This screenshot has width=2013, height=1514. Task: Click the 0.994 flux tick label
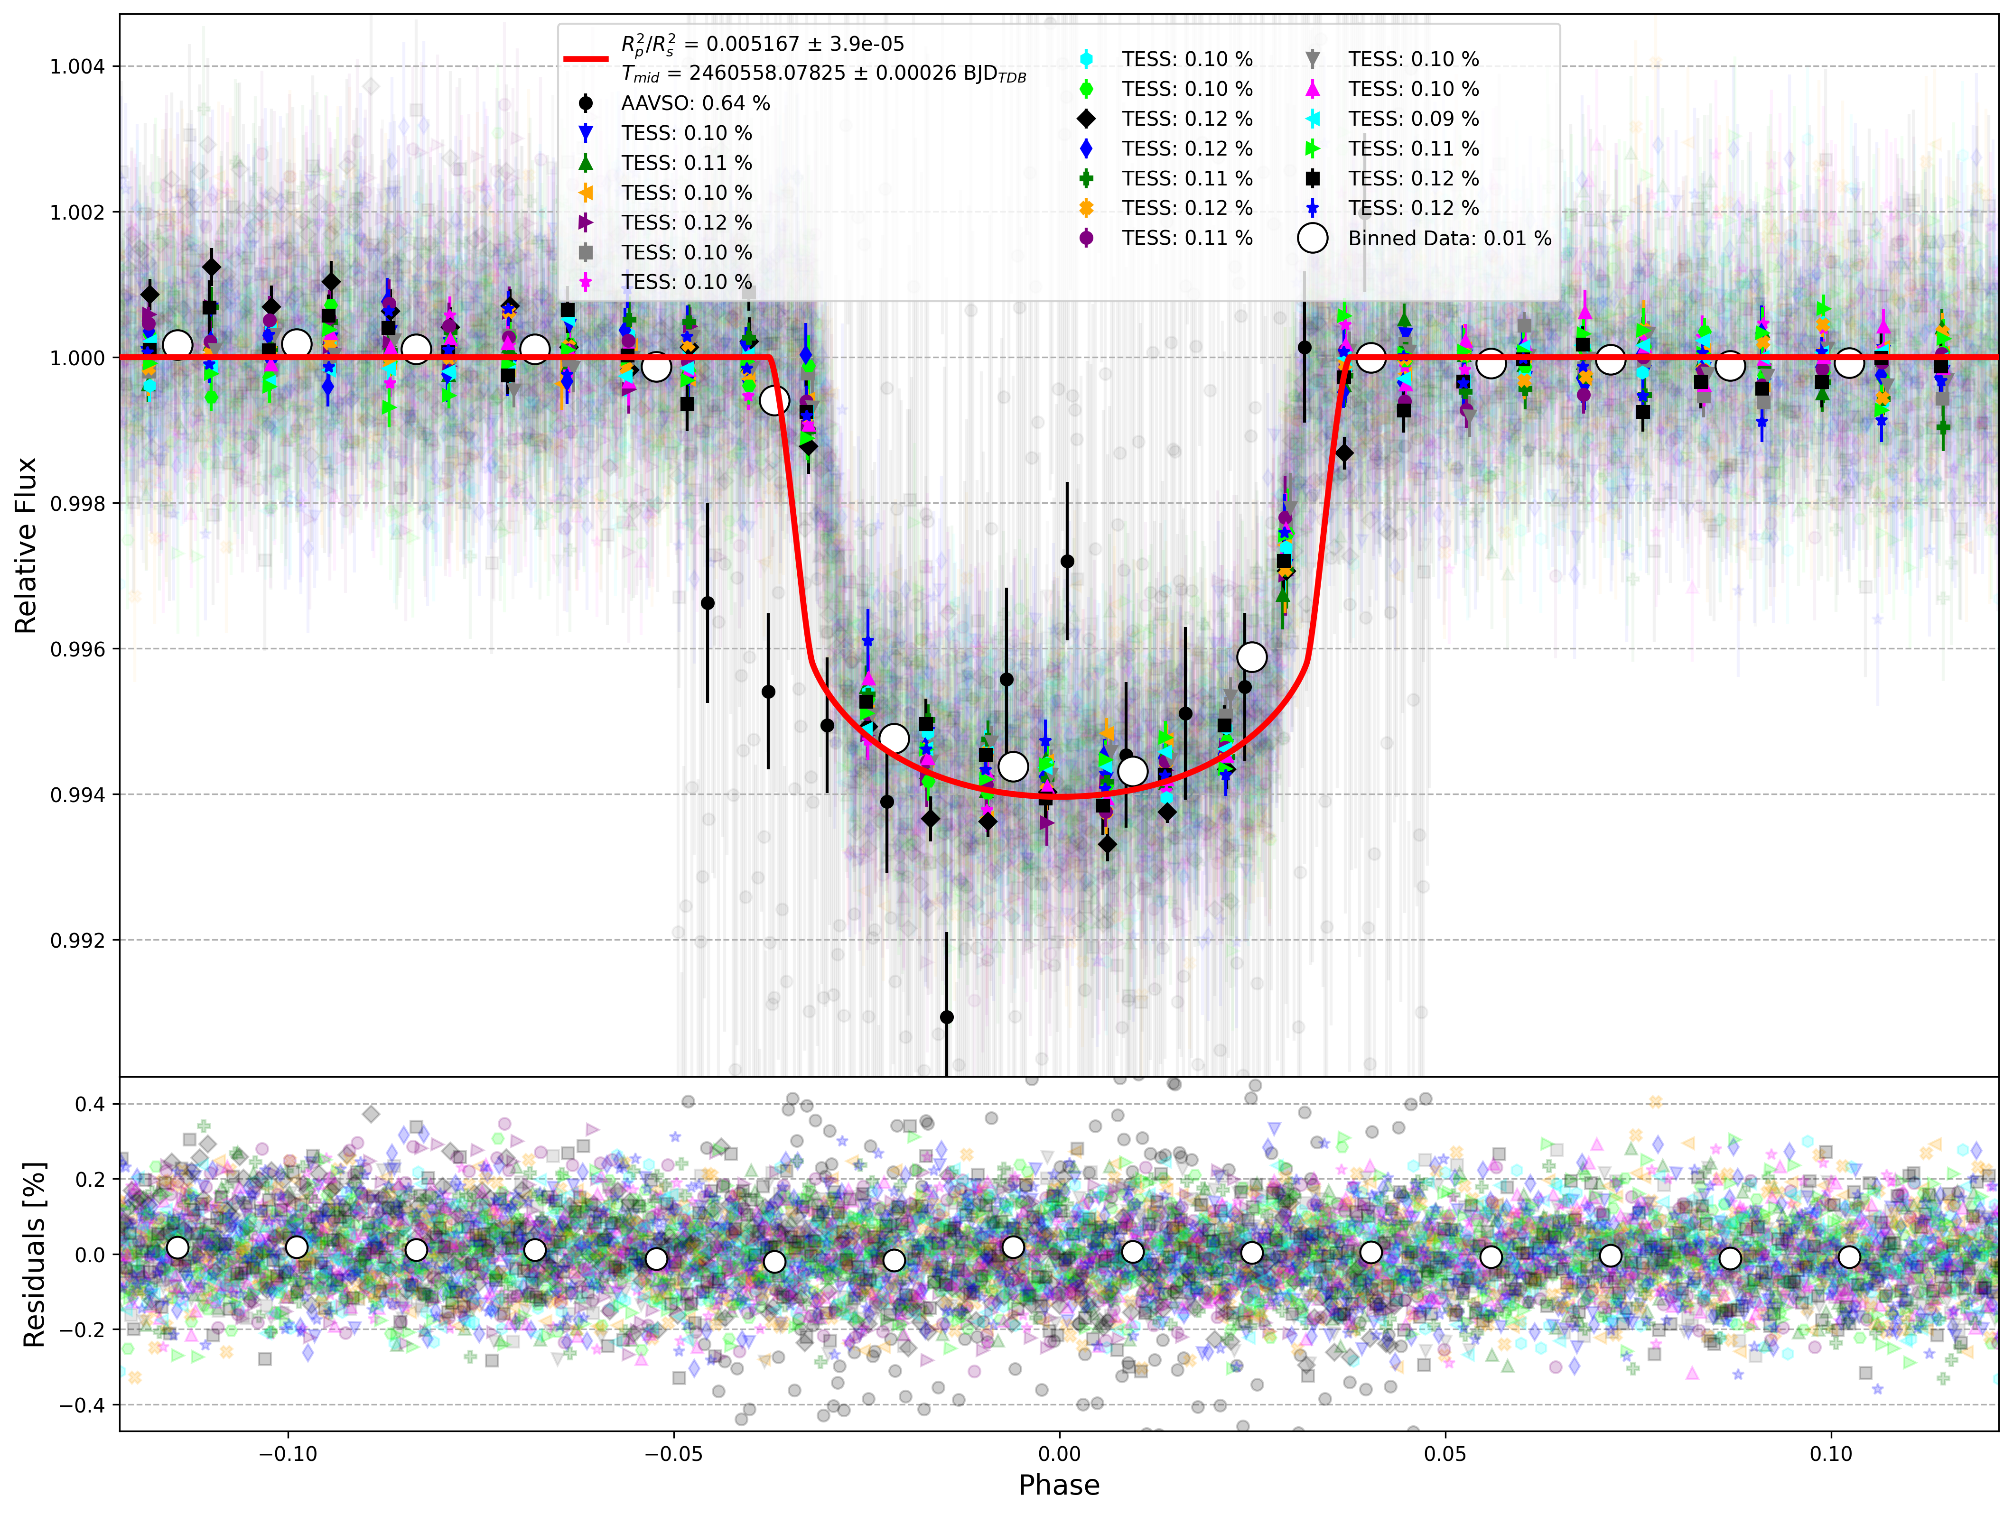77,794
